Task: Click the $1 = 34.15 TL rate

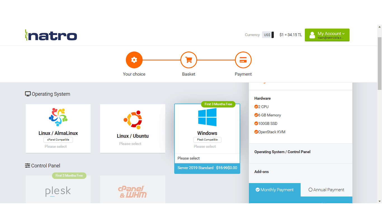Action: pyautogui.click(x=291, y=35)
